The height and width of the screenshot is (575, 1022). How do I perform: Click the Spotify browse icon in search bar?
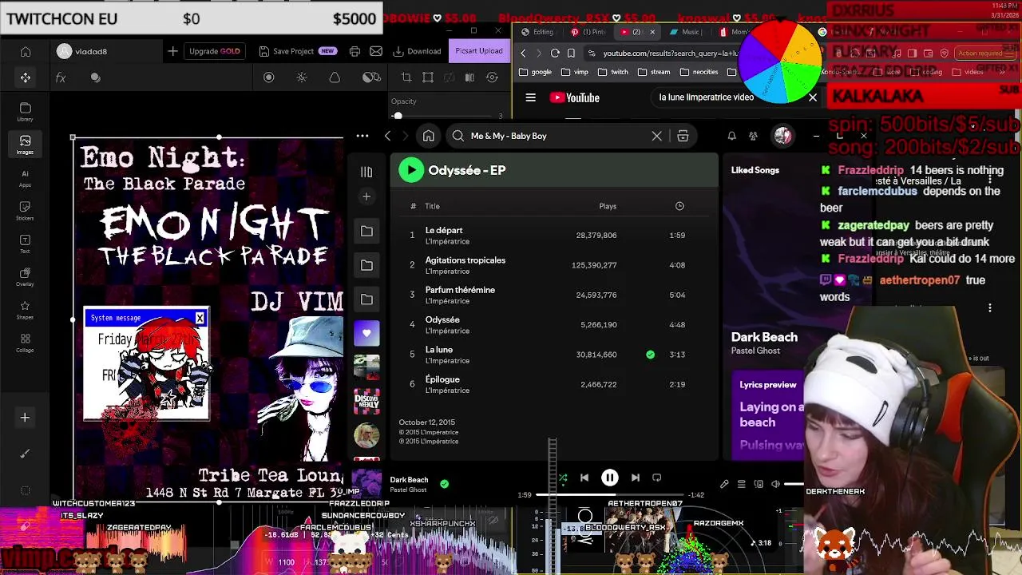coord(683,136)
